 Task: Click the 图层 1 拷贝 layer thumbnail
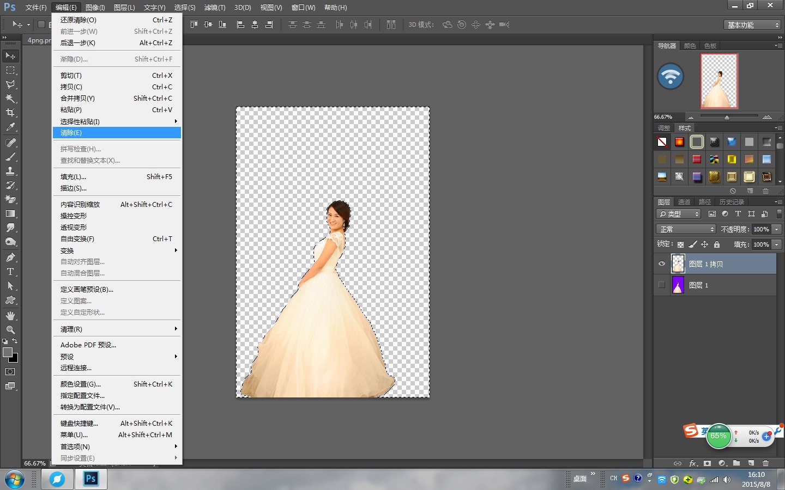click(678, 264)
